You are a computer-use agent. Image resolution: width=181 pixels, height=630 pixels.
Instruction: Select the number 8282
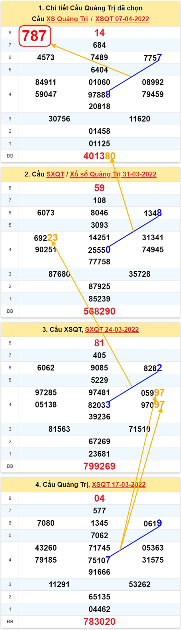pos(153,368)
